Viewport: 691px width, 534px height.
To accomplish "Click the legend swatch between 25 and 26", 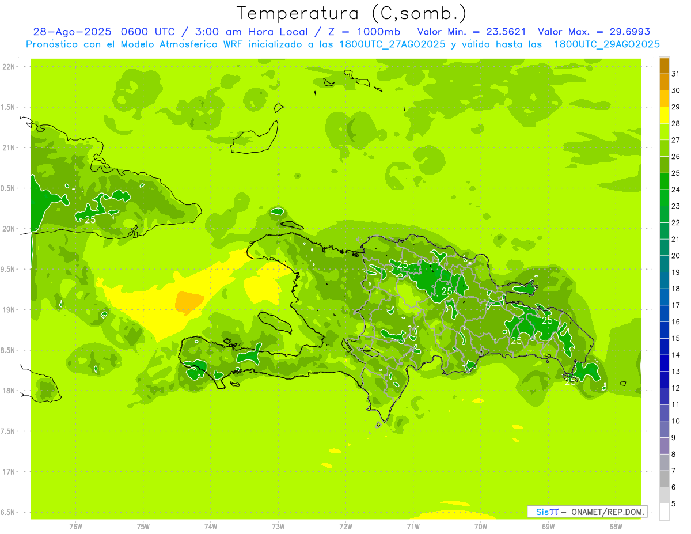I will pos(664,165).
